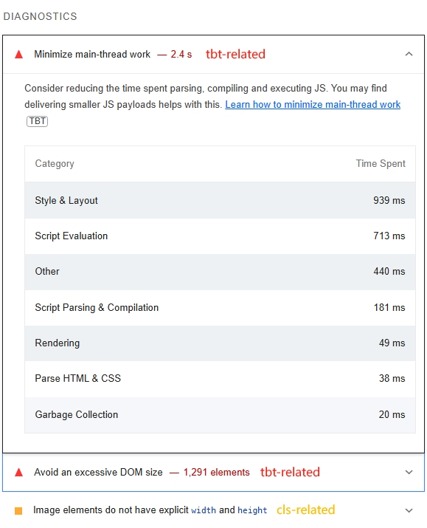The image size is (427, 528).
Task: Click the Category column header
Action: pos(55,164)
